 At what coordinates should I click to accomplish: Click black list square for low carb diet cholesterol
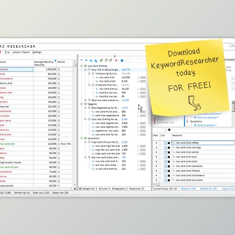(x=169, y=176)
